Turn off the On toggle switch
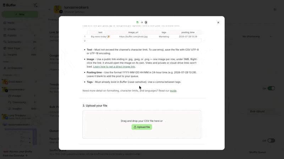This screenshot has width=284, height=159. click(271, 89)
